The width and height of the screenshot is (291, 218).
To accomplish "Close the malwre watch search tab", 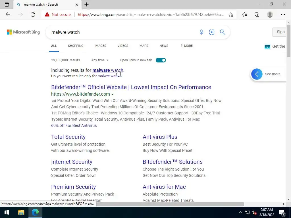I will click(x=77, y=5).
